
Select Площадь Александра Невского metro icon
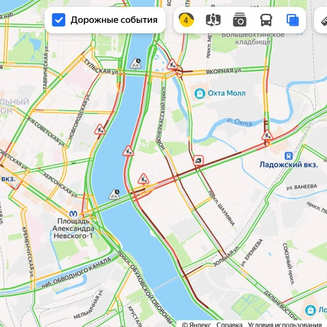pos(73,214)
